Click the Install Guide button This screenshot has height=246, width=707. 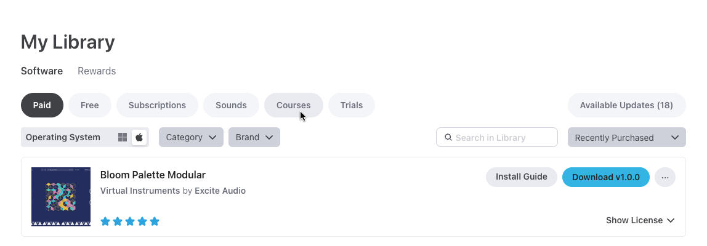[521, 177]
